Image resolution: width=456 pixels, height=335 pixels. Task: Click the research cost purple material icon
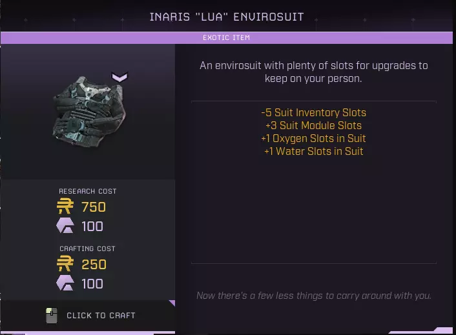pos(65,226)
